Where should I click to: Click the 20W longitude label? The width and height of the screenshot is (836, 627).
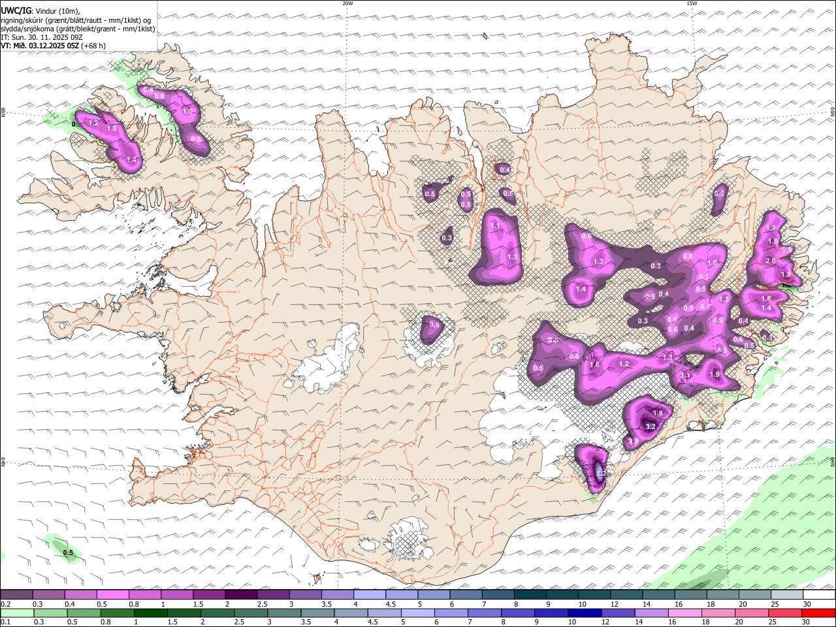347,3
